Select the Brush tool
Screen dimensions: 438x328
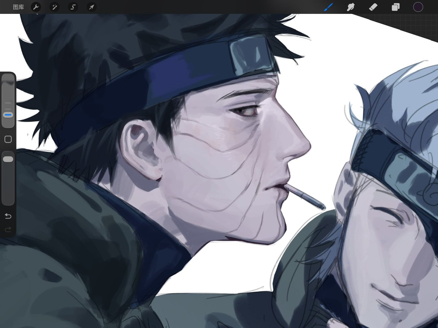click(328, 7)
